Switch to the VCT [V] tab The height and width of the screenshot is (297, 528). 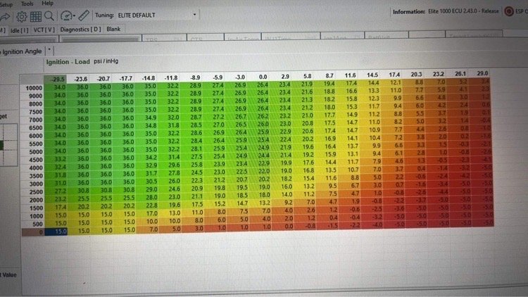tap(46, 29)
